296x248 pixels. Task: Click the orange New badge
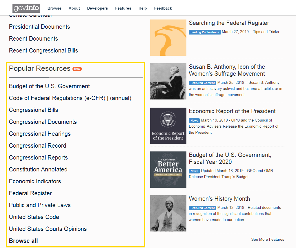[x=77, y=69]
